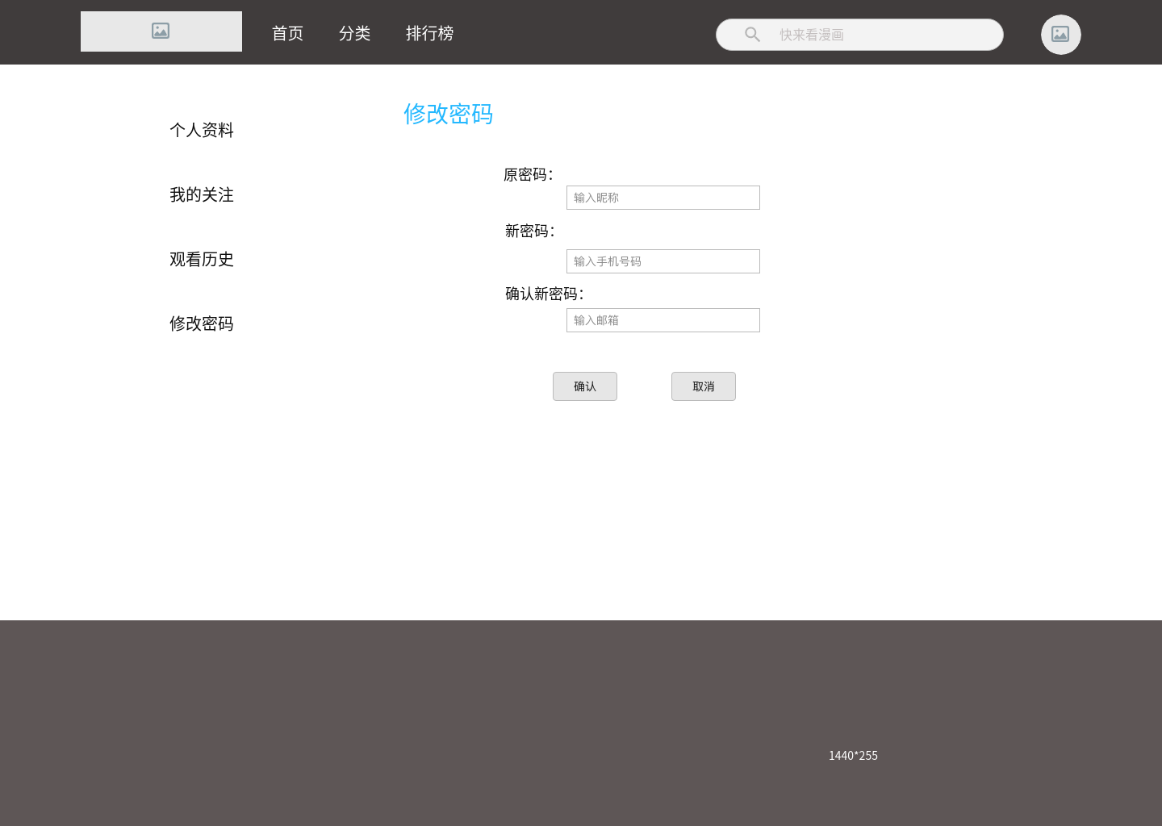This screenshot has width=1162, height=826.
Task: Click the 1440*255 footer text
Action: click(853, 756)
